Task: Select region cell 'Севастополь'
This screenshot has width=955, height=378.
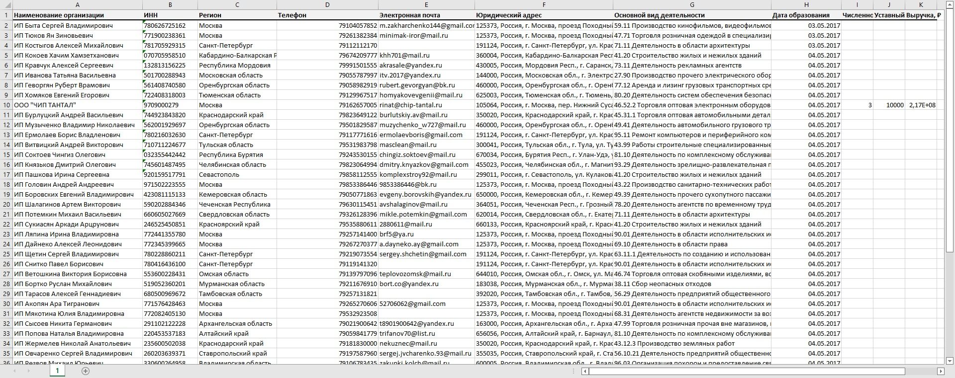Action: tap(237, 174)
